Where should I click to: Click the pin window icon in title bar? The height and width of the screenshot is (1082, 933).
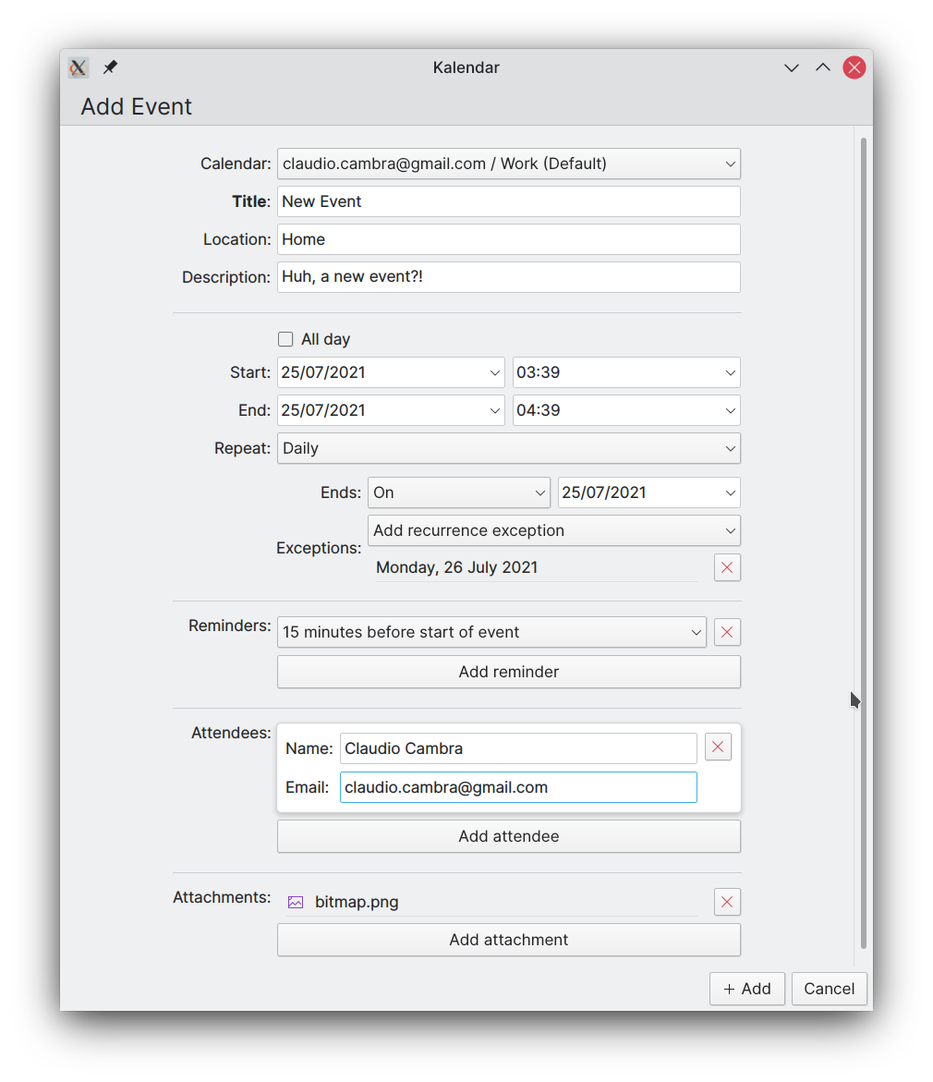(110, 67)
